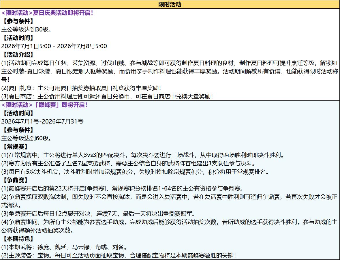The image size is (340, 260).
Task: Click the 限时活动 yellow header bar
Action: click(x=170, y=4)
